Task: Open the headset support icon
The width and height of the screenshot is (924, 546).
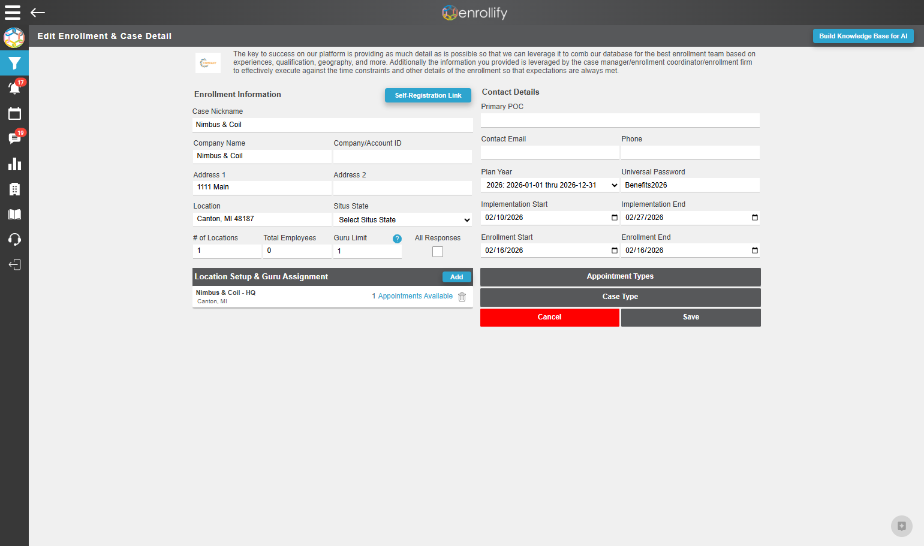Action: pyautogui.click(x=14, y=239)
